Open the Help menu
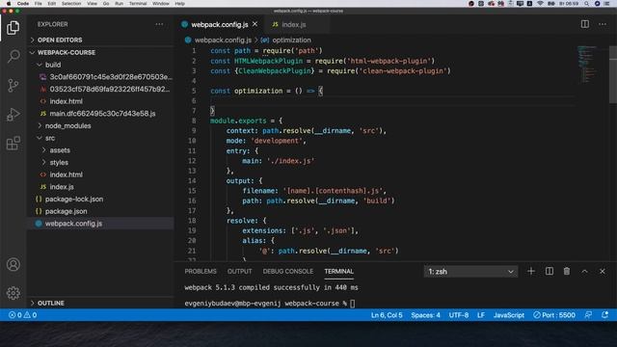Screen dimensions: 617x347 coord(180,4)
